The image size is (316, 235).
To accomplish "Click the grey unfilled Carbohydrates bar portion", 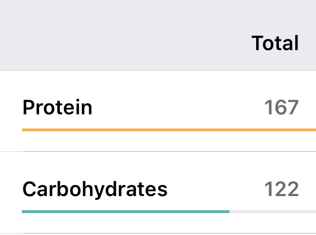I will pyautogui.click(x=273, y=212).
